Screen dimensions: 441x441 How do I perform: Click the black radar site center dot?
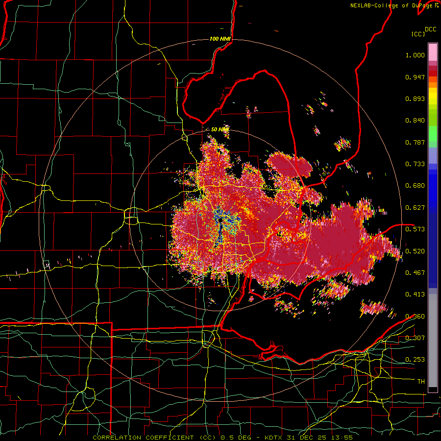click(x=220, y=220)
